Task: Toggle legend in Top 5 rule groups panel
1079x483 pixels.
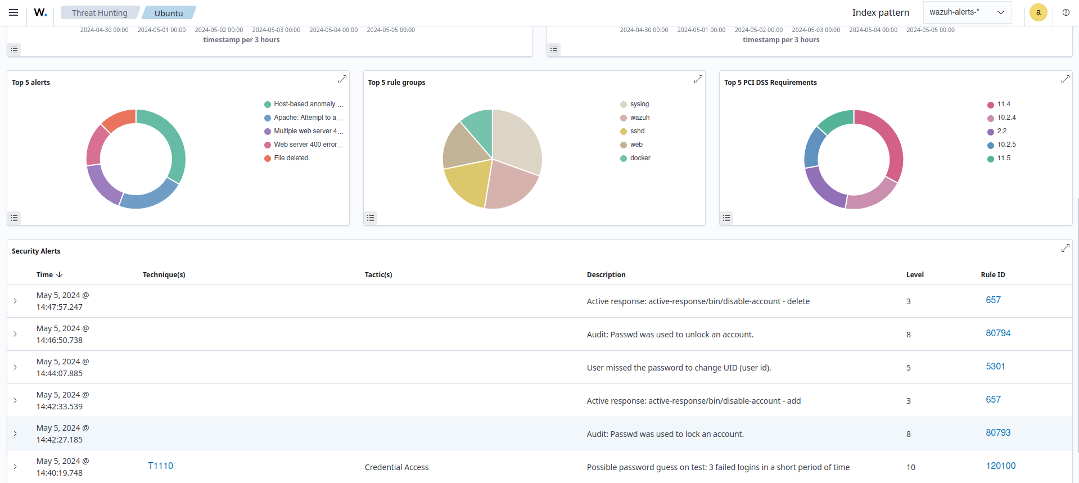Action: (x=371, y=218)
